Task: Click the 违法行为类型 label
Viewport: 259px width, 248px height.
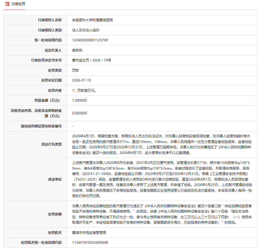Action: point(51,144)
